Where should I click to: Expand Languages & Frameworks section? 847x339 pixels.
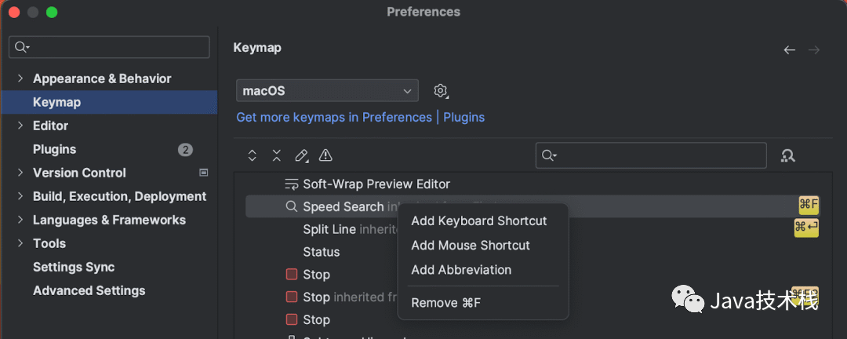(20, 220)
